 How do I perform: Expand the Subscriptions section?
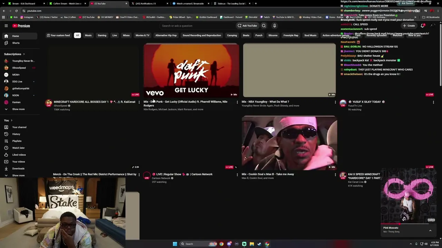15,54
